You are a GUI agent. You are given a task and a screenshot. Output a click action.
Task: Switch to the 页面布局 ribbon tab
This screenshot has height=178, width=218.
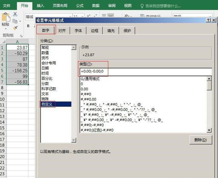coord(60,6)
